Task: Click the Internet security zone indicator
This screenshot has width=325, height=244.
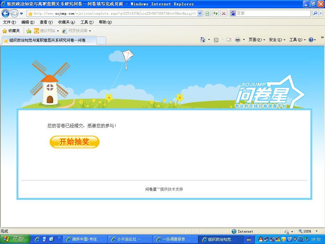Action: tap(242, 231)
